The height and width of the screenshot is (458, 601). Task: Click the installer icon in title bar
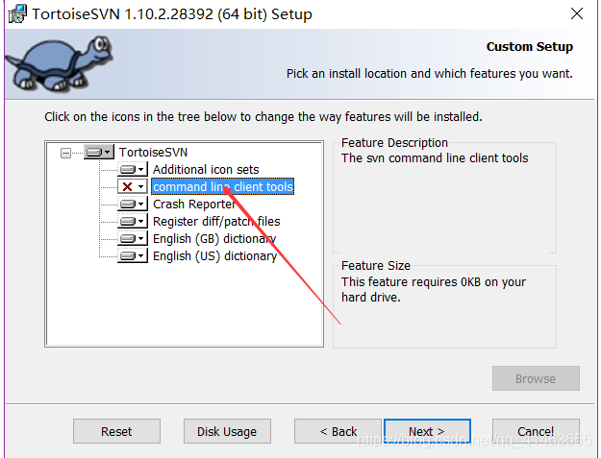(17, 13)
